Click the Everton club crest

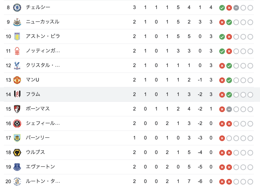click(x=17, y=167)
